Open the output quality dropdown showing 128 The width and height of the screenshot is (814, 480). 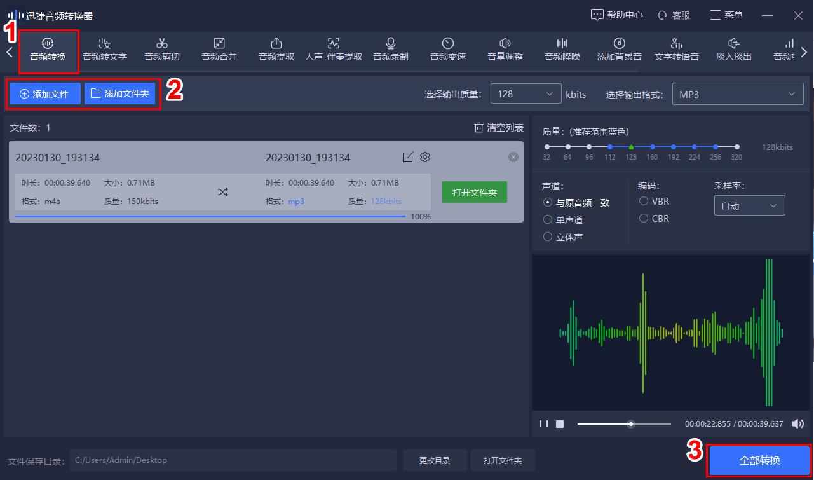click(526, 93)
